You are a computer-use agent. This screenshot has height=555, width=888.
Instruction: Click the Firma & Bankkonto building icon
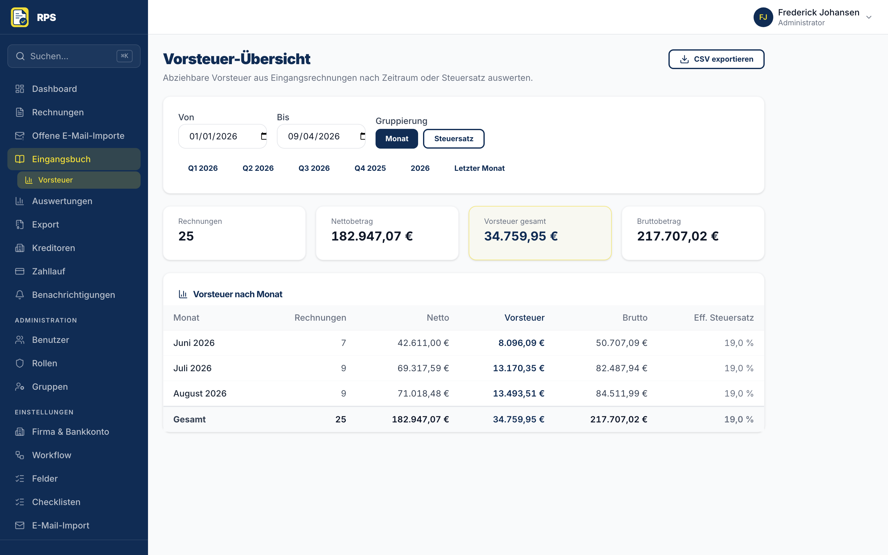20,432
